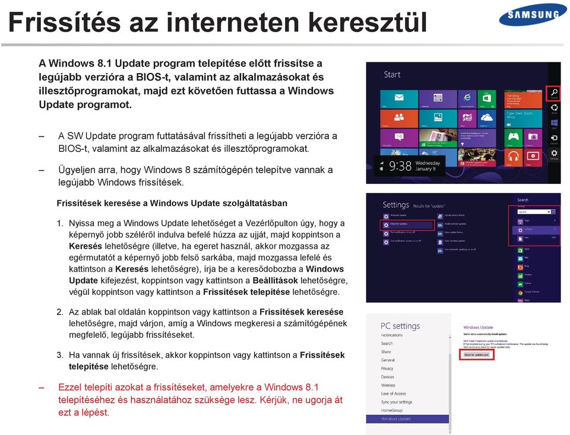Open Ease of Access in PC settings

pos(393,393)
